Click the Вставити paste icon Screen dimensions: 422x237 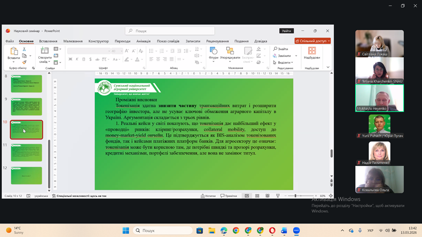pyautogui.click(x=14, y=51)
